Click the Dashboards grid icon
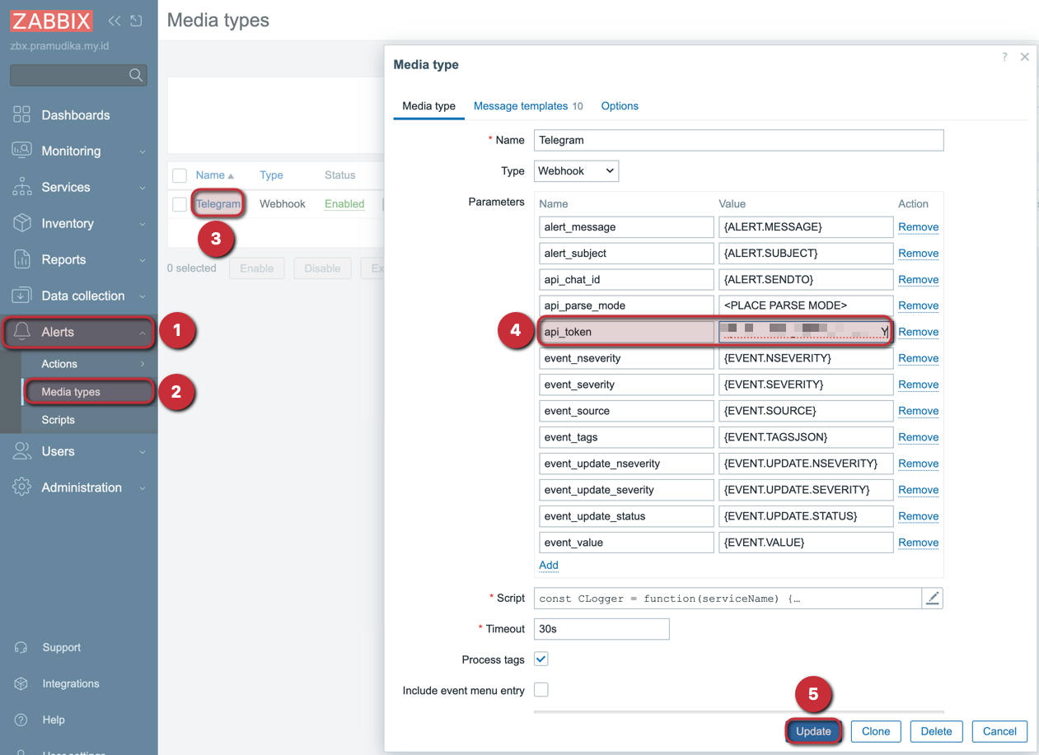This screenshot has height=755, width=1039. [21, 114]
